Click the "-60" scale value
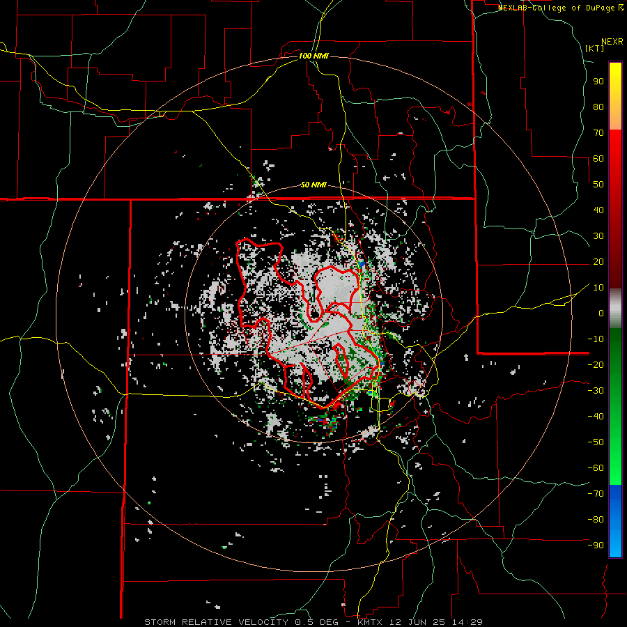 pyautogui.click(x=596, y=468)
